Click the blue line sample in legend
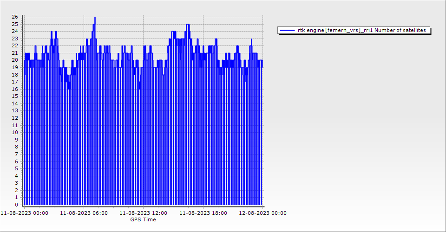Image resolution: width=446 pixels, height=232 pixels. pos(288,30)
